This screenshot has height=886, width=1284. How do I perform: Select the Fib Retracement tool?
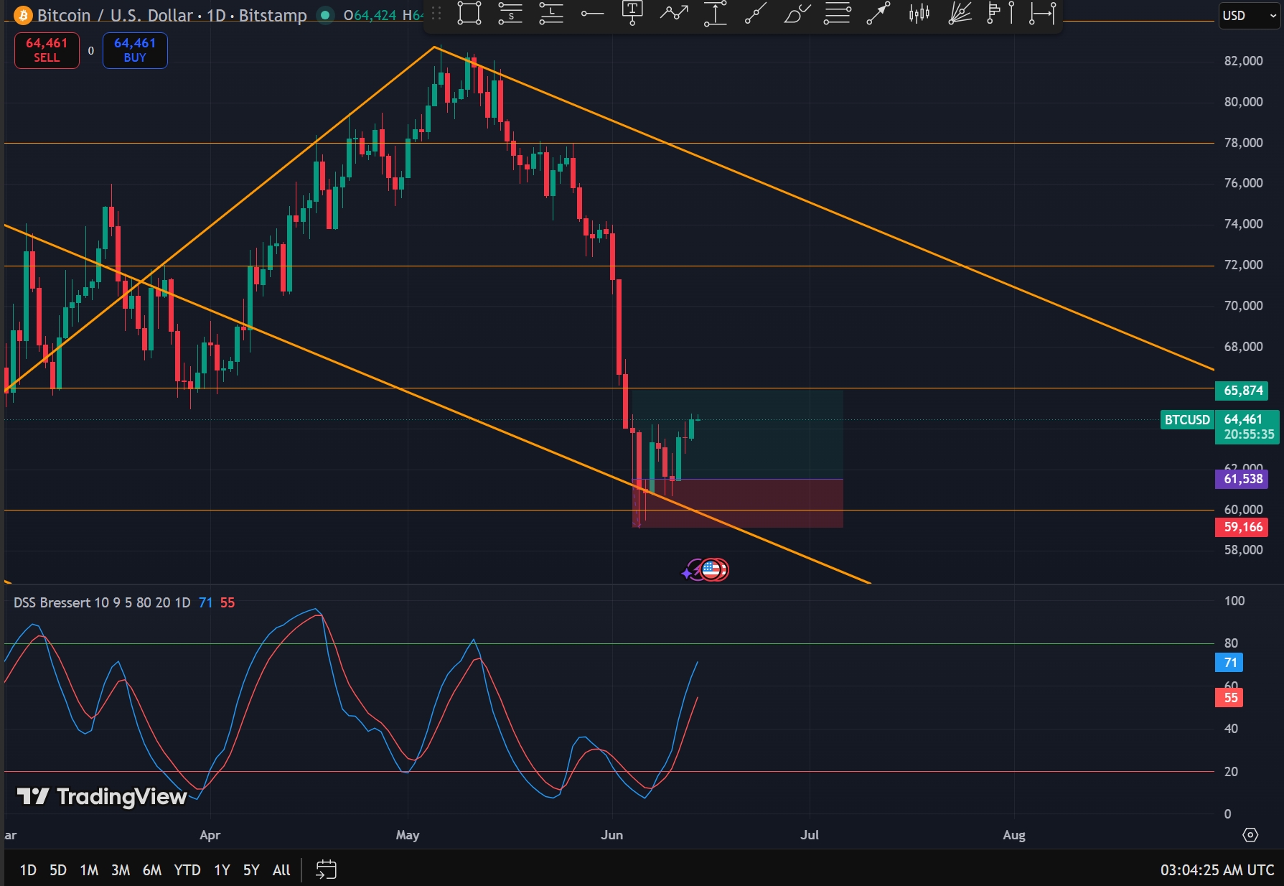[837, 14]
